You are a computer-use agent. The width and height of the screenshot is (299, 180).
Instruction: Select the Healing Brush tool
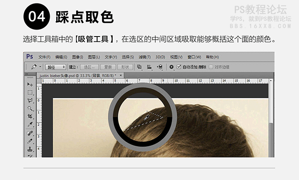point(30,133)
